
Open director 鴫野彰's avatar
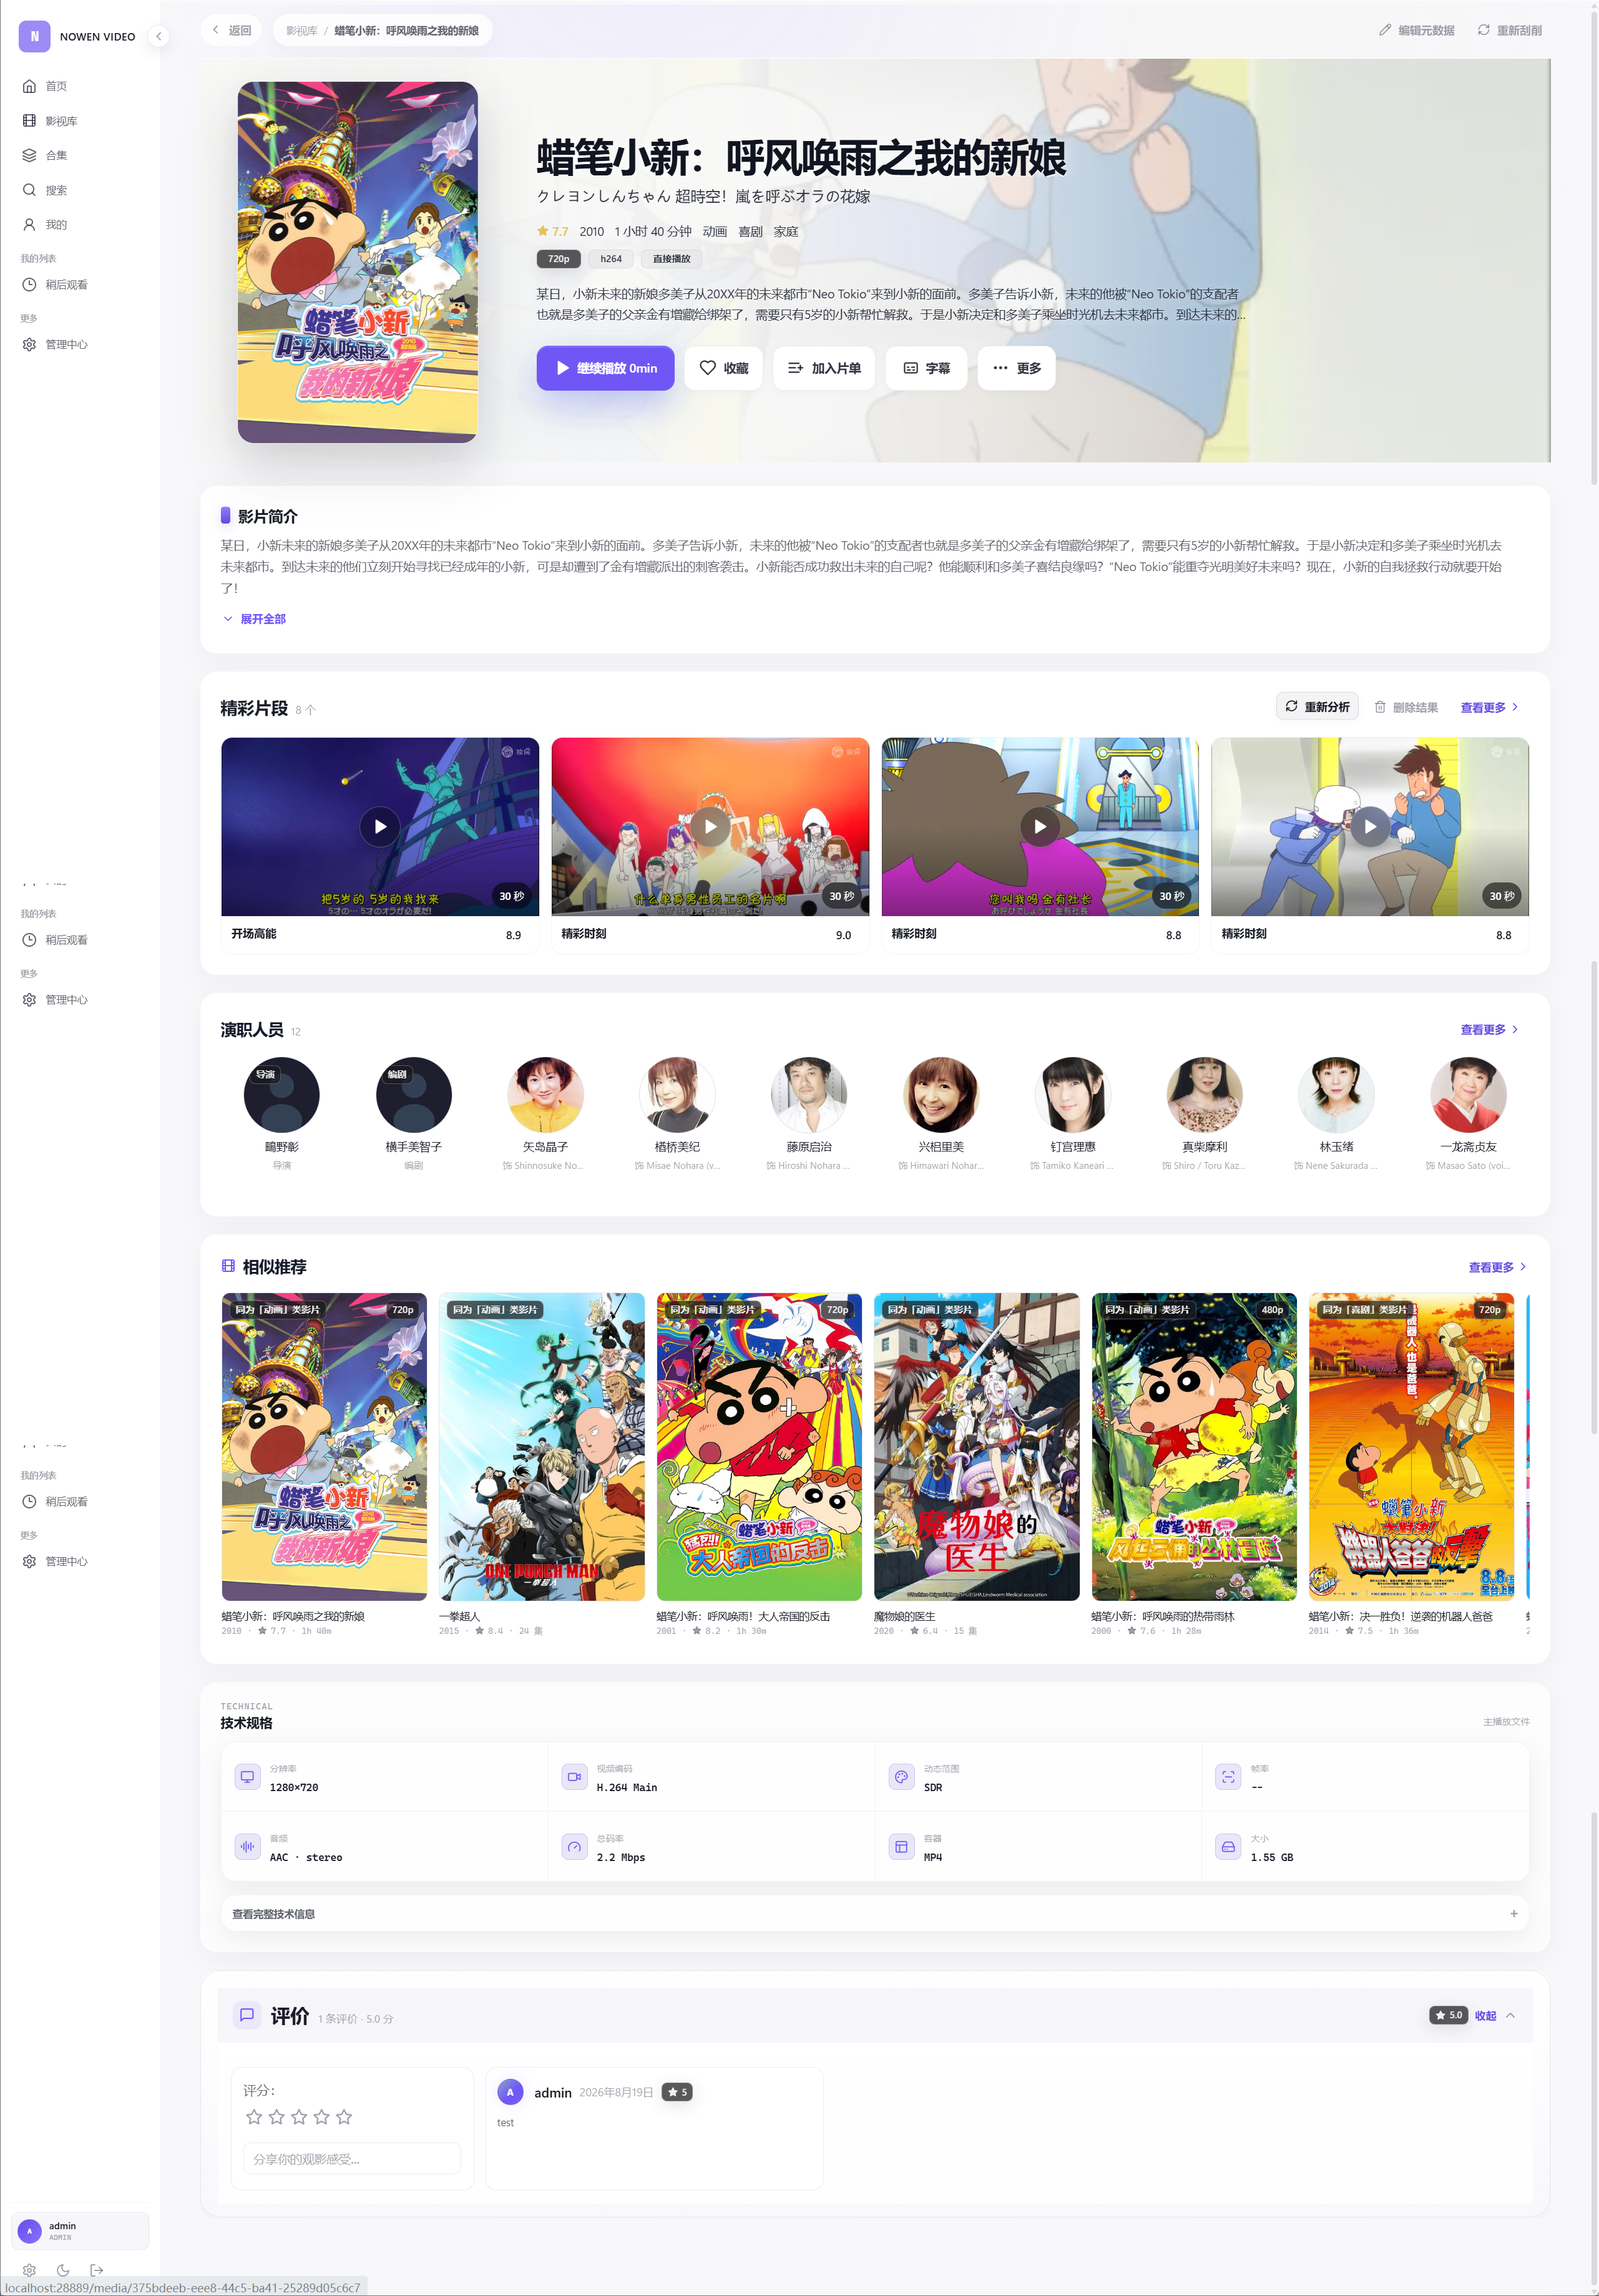282,1095
